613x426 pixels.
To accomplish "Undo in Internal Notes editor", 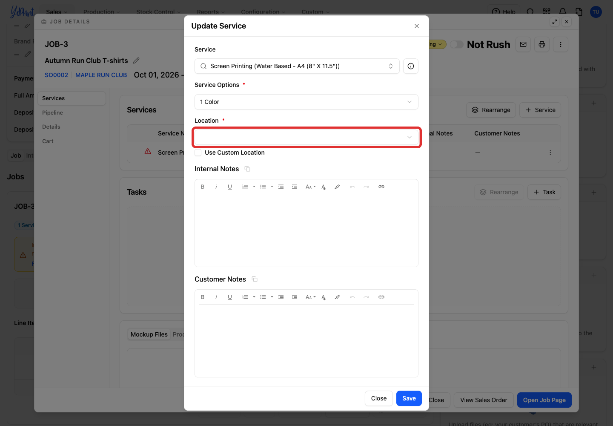I will (x=352, y=187).
